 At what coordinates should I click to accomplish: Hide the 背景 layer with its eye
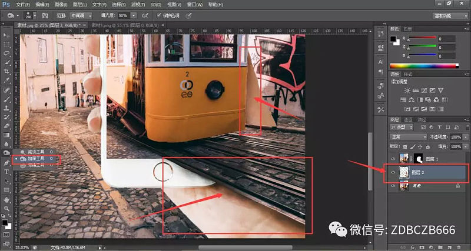[393, 186]
